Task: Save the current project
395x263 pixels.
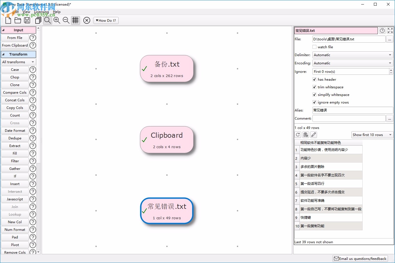Action: coord(27,20)
